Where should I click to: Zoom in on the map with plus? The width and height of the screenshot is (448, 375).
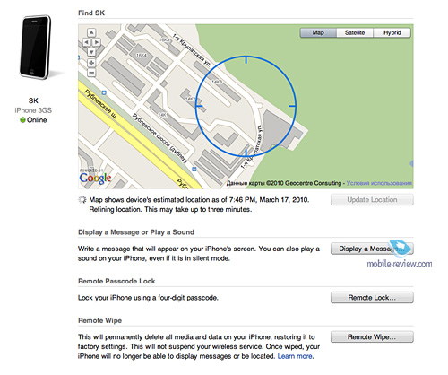click(x=91, y=63)
